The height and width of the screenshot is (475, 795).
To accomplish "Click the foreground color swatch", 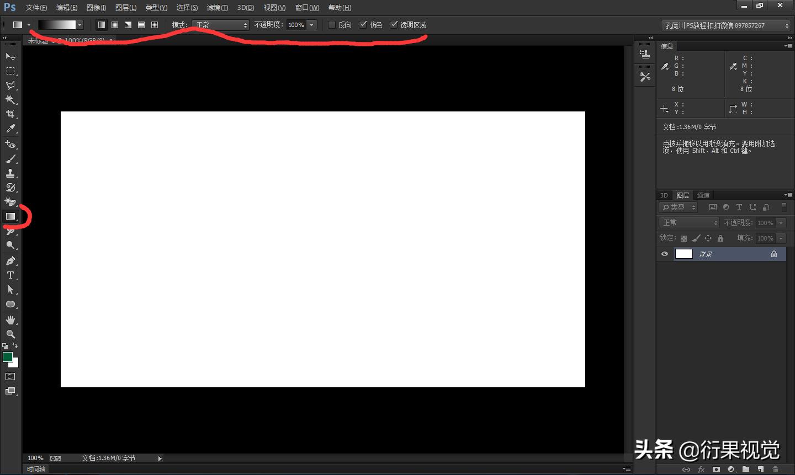I will [x=7, y=357].
